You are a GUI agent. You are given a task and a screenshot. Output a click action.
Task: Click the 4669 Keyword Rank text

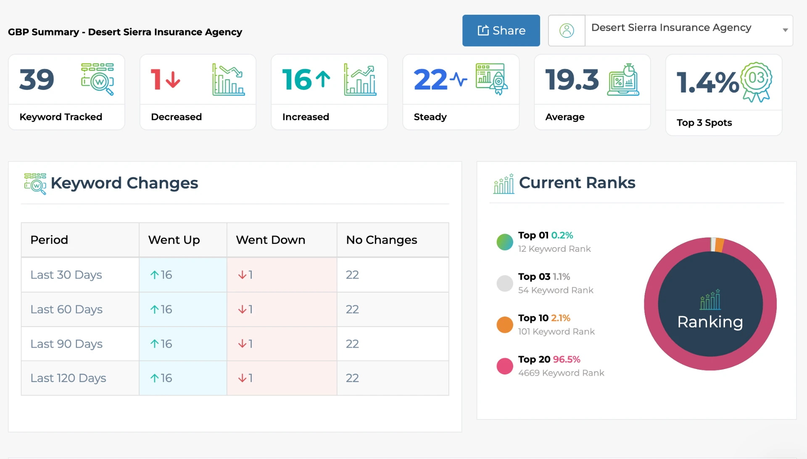(x=561, y=373)
